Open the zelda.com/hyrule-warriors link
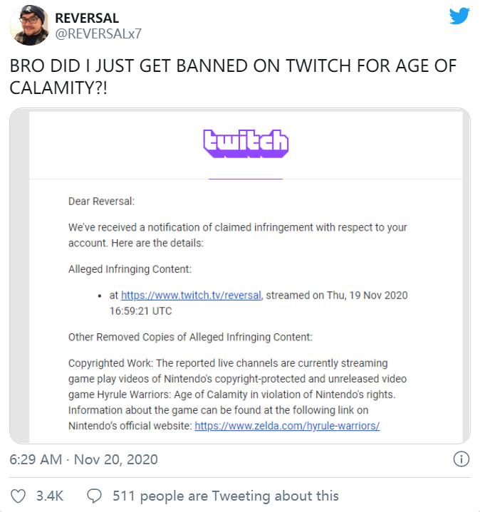This screenshot has width=480, height=512. [287, 425]
